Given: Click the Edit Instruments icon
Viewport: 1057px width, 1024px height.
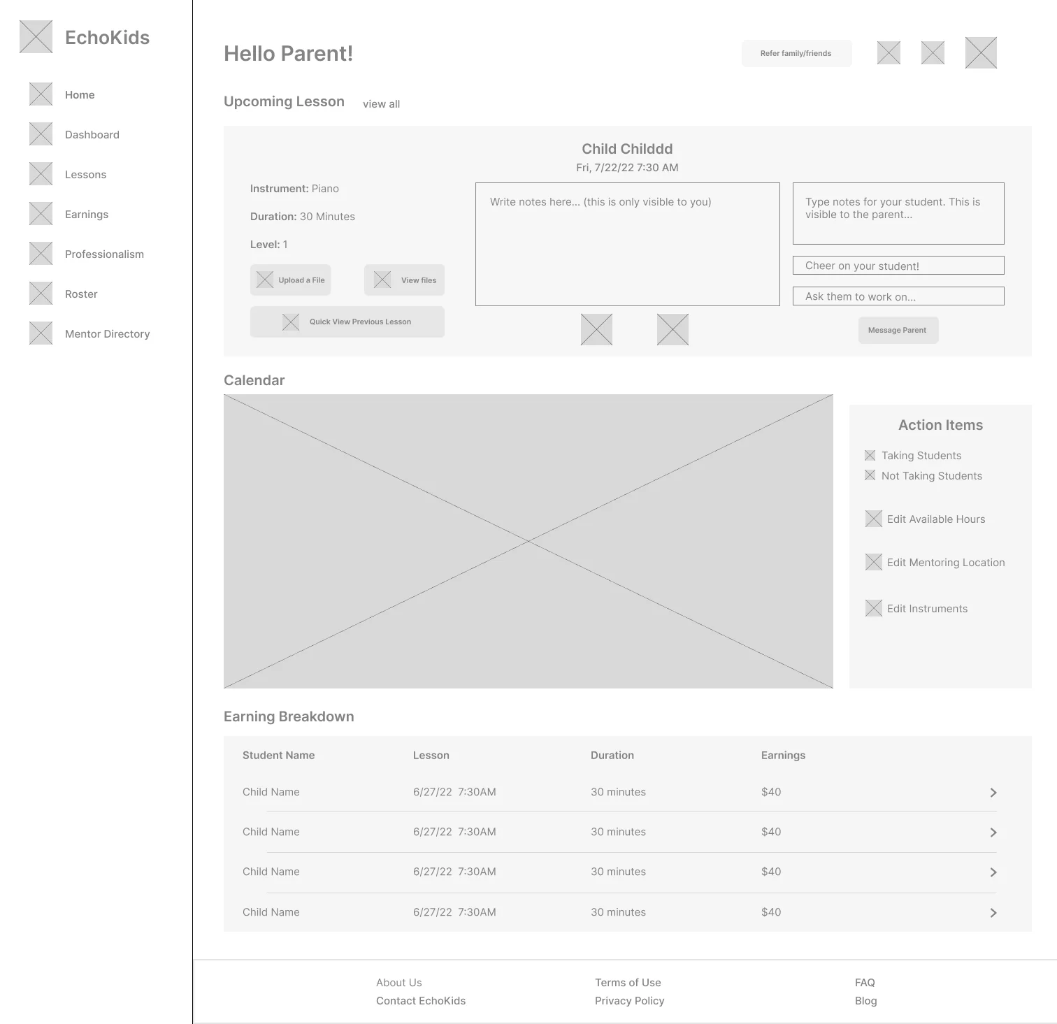Looking at the screenshot, I should (874, 608).
